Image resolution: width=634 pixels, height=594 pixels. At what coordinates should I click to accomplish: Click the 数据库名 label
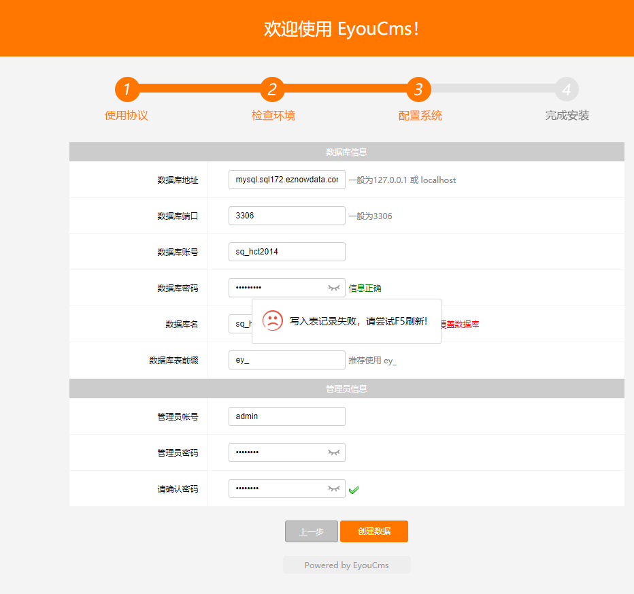pos(182,325)
